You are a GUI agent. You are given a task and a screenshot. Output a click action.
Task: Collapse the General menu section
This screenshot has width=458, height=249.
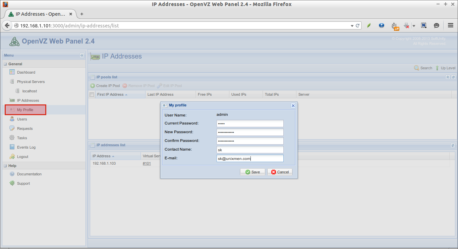pyautogui.click(x=5, y=64)
